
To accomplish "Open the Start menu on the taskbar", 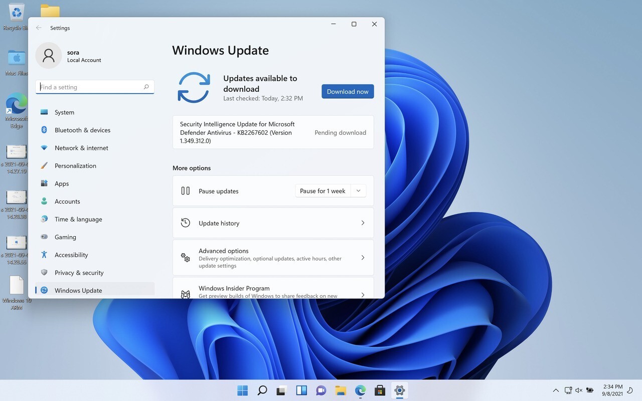I will (243, 390).
